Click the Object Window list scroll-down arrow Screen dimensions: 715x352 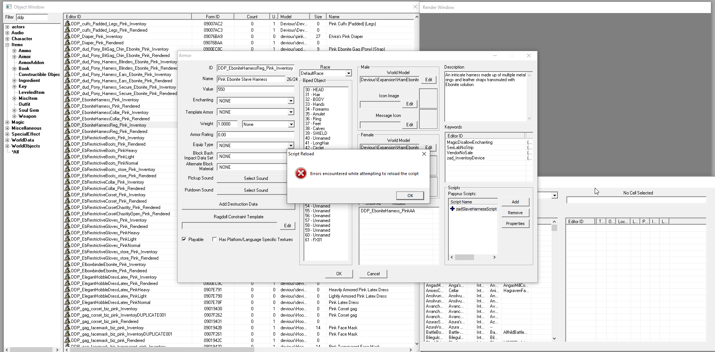coord(417,344)
